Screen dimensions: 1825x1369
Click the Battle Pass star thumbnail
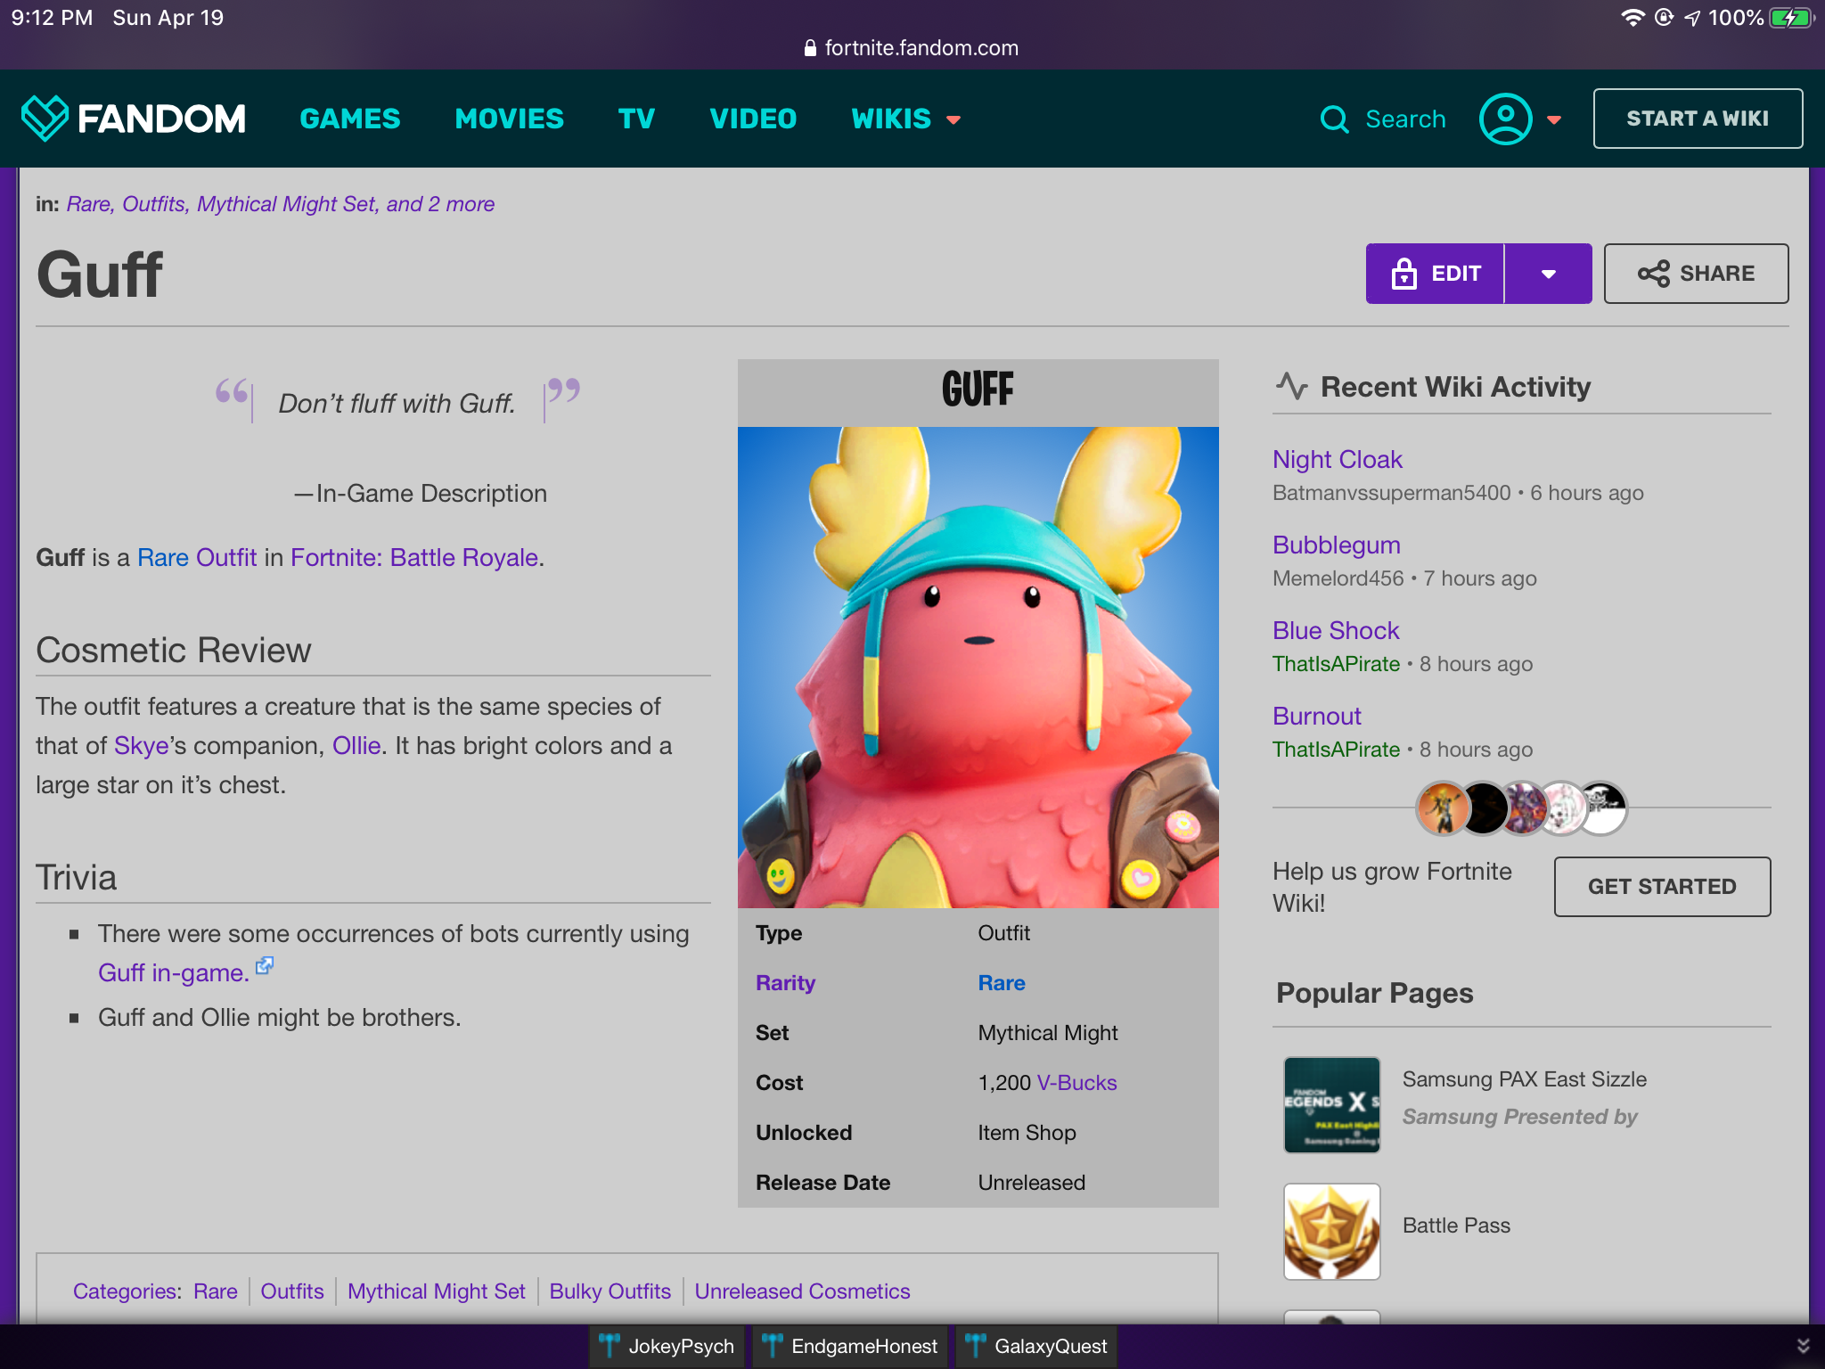1331,1231
